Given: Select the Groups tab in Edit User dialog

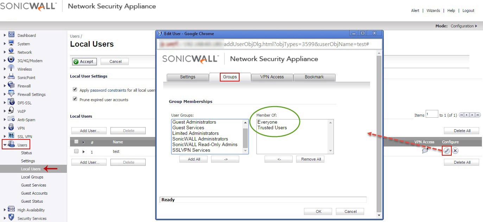Looking at the screenshot, I should coord(230,77).
